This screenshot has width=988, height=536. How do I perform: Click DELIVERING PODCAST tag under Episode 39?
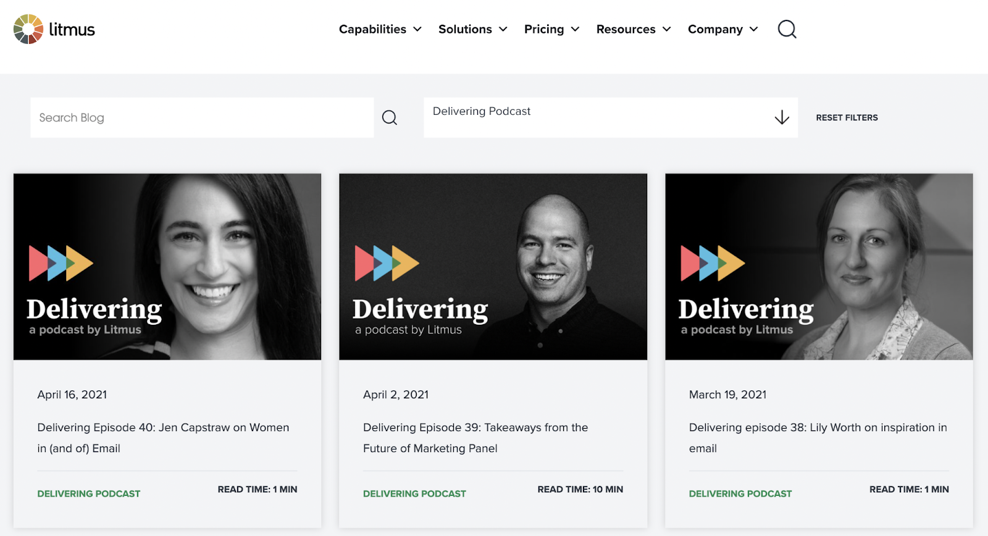[x=414, y=493]
